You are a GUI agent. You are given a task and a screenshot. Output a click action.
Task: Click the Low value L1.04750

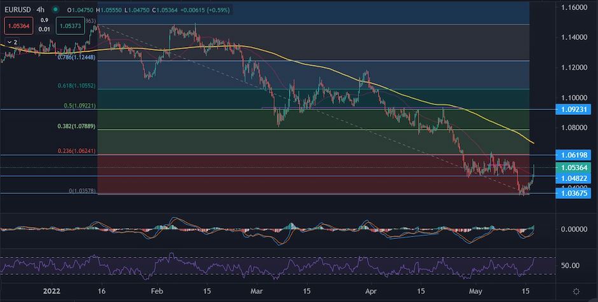138,10
